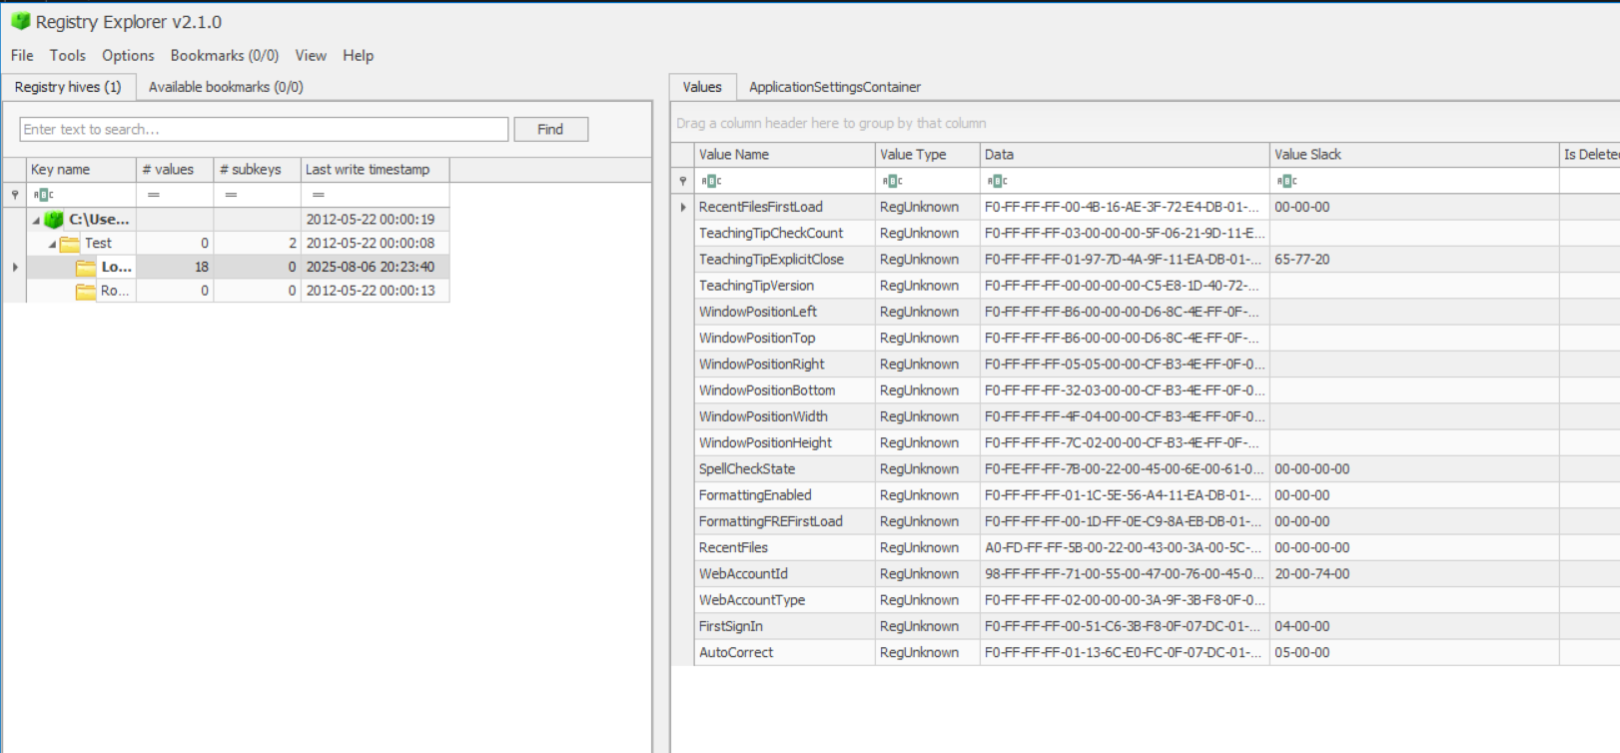
Task: Click the Registry Explorer app icon in title bar
Action: [20, 21]
